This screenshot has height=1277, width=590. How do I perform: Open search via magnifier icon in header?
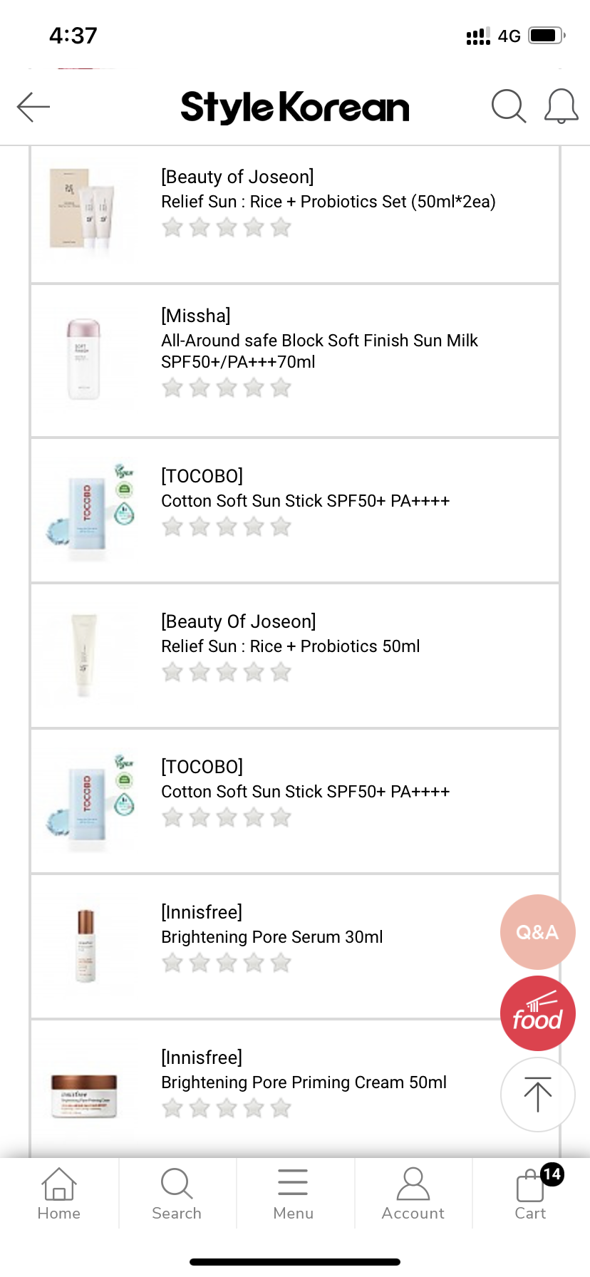click(x=509, y=107)
